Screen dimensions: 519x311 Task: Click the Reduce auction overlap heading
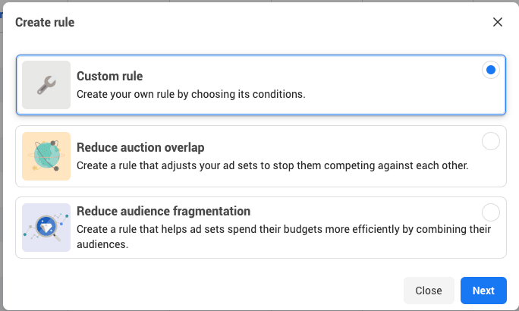[140, 148]
